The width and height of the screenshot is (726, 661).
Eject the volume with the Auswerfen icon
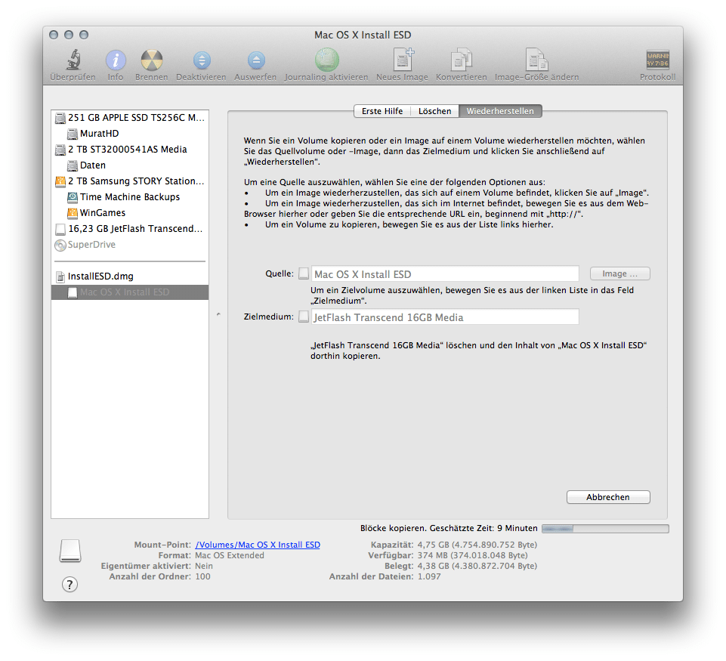click(x=255, y=60)
